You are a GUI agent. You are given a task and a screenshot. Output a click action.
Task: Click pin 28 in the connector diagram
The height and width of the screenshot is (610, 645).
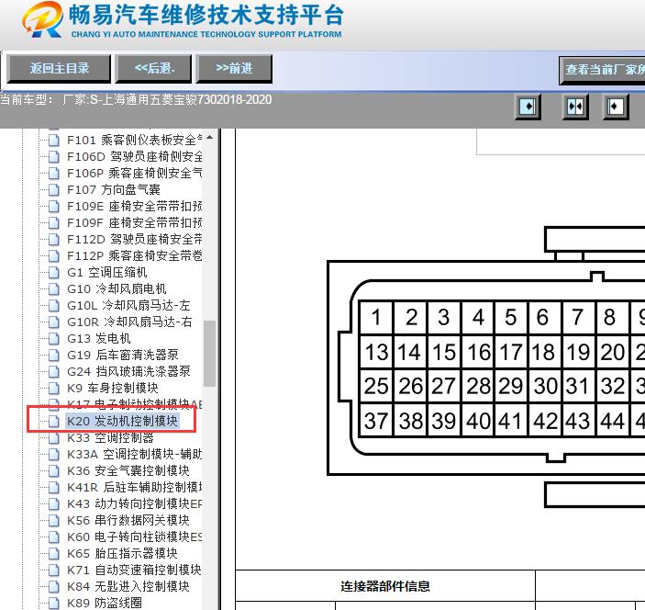point(478,387)
